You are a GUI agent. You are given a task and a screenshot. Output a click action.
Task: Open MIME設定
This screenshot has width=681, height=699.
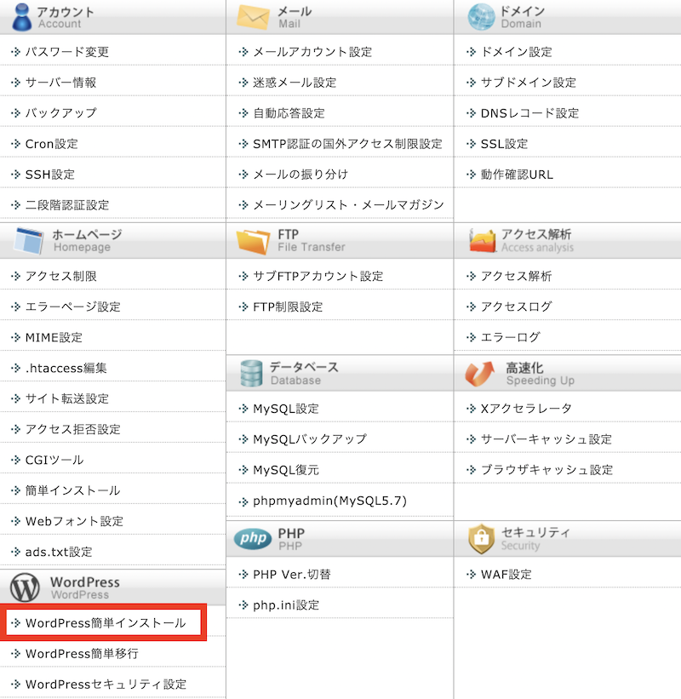pos(54,337)
